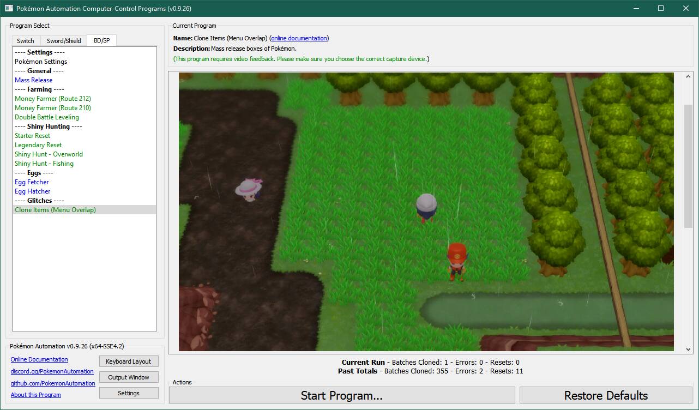
Task: Click the Start Program button
Action: [x=341, y=395]
